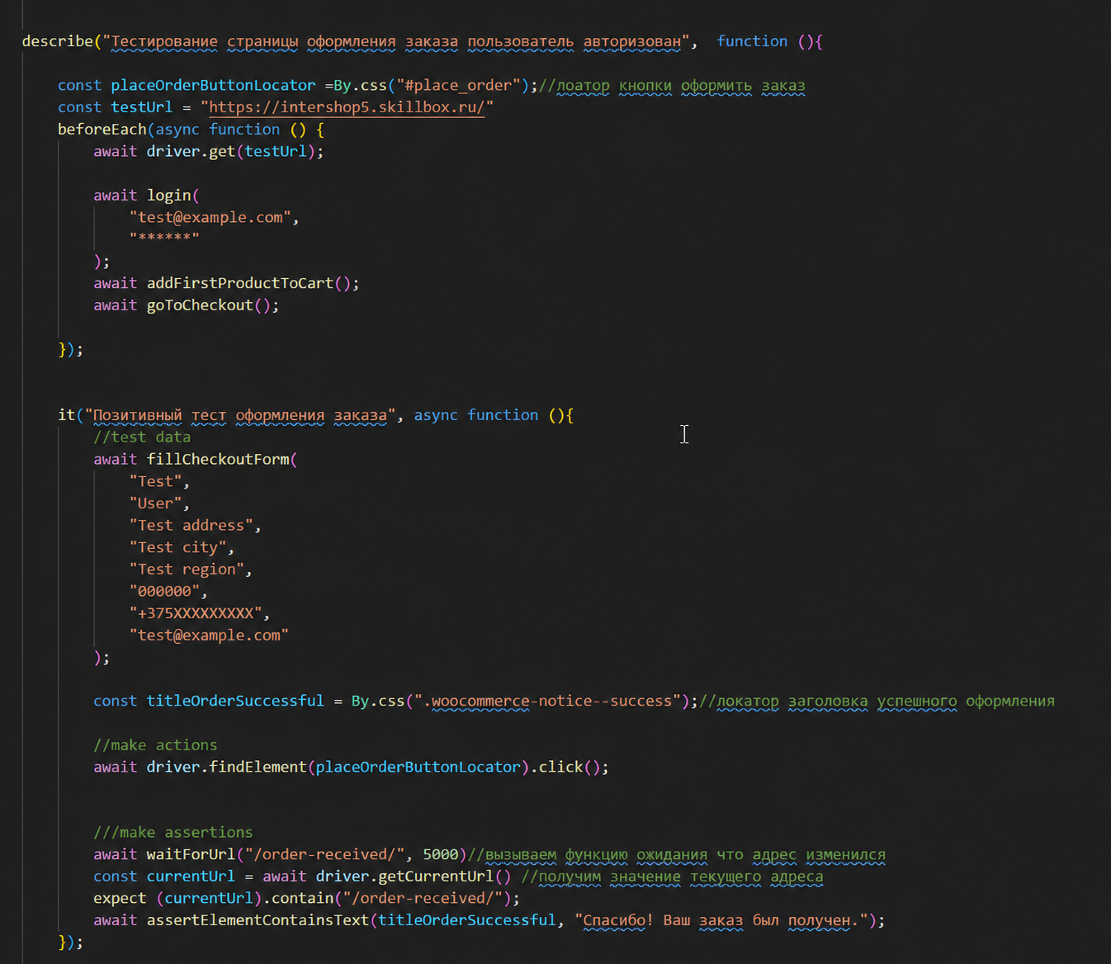Click "findElement" method name
This screenshot has height=964, width=1111.
tap(258, 767)
